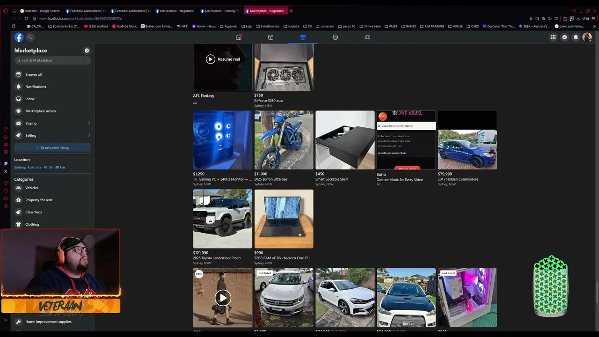
Task: Open the $1,250 Gaming PC listing photo
Action: [x=223, y=140]
